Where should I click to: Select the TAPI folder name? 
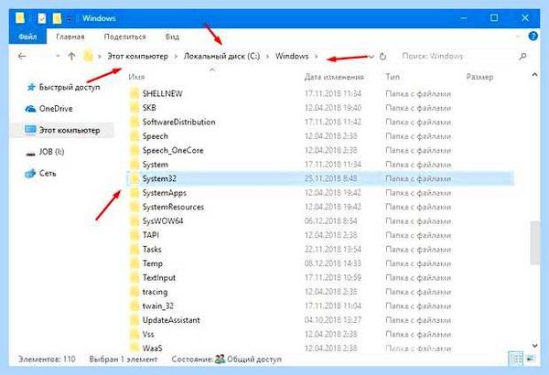tap(151, 235)
